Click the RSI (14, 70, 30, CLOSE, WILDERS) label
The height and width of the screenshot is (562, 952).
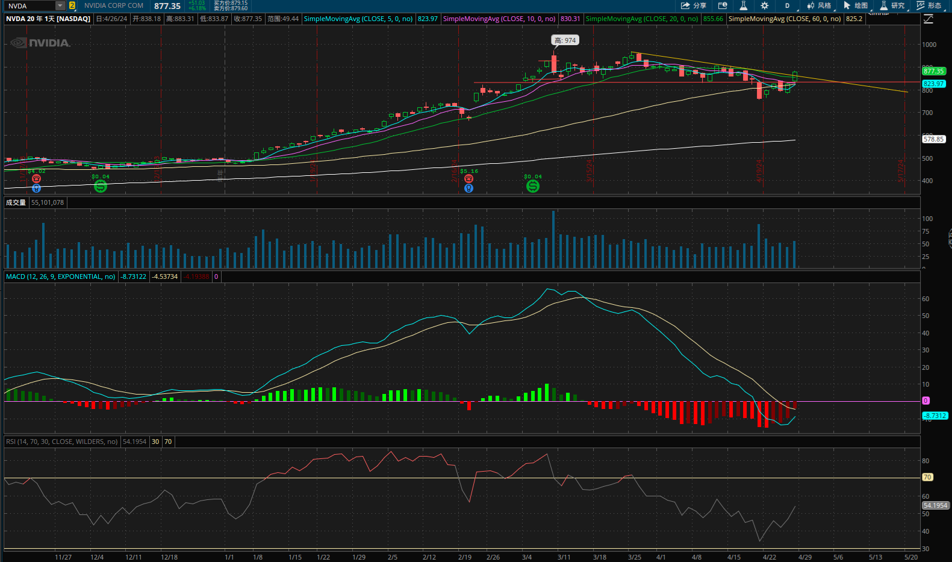click(x=62, y=442)
